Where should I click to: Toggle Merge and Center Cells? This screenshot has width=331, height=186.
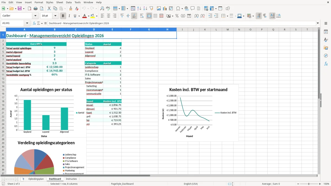pos(149,16)
